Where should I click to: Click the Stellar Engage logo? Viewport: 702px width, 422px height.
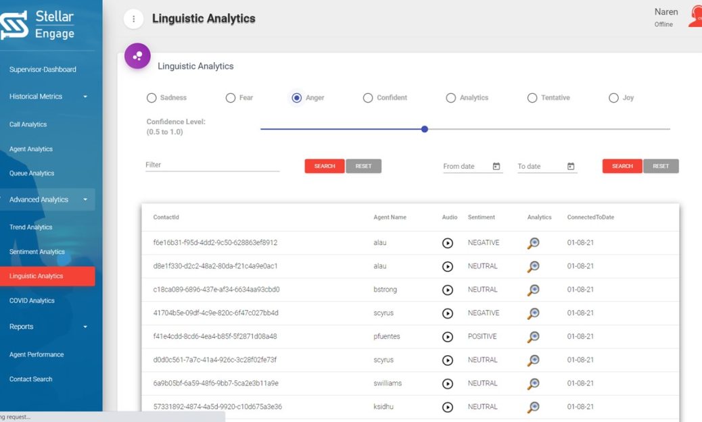38,25
